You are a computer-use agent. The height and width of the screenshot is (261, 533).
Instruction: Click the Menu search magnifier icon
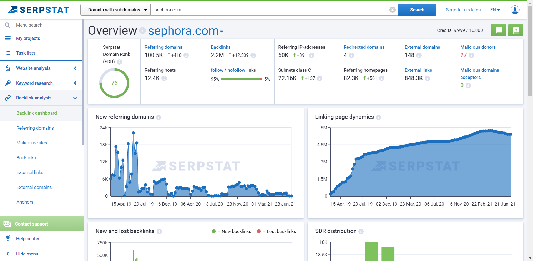click(x=7, y=25)
